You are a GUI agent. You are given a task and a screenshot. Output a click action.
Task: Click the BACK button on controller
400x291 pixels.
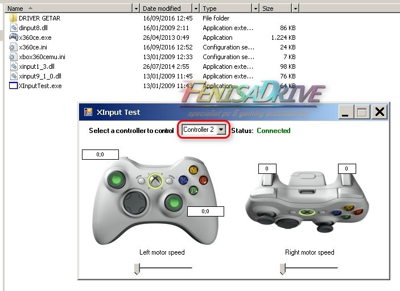pyautogui.click(x=141, y=181)
